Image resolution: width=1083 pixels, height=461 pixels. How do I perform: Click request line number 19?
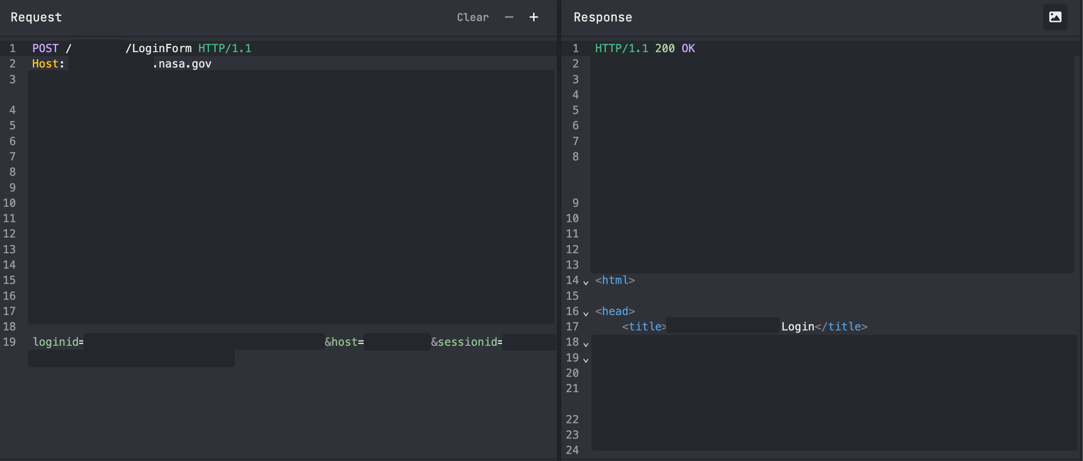tap(9, 342)
